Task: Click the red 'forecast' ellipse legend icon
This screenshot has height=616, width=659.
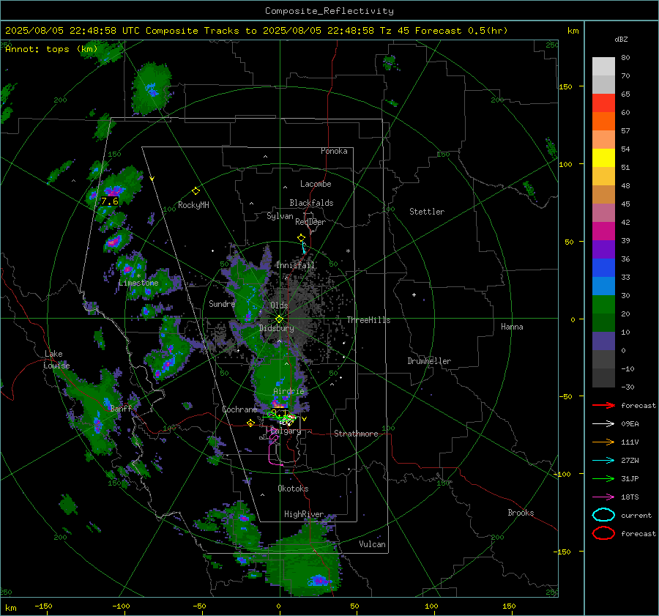Action: [x=603, y=533]
